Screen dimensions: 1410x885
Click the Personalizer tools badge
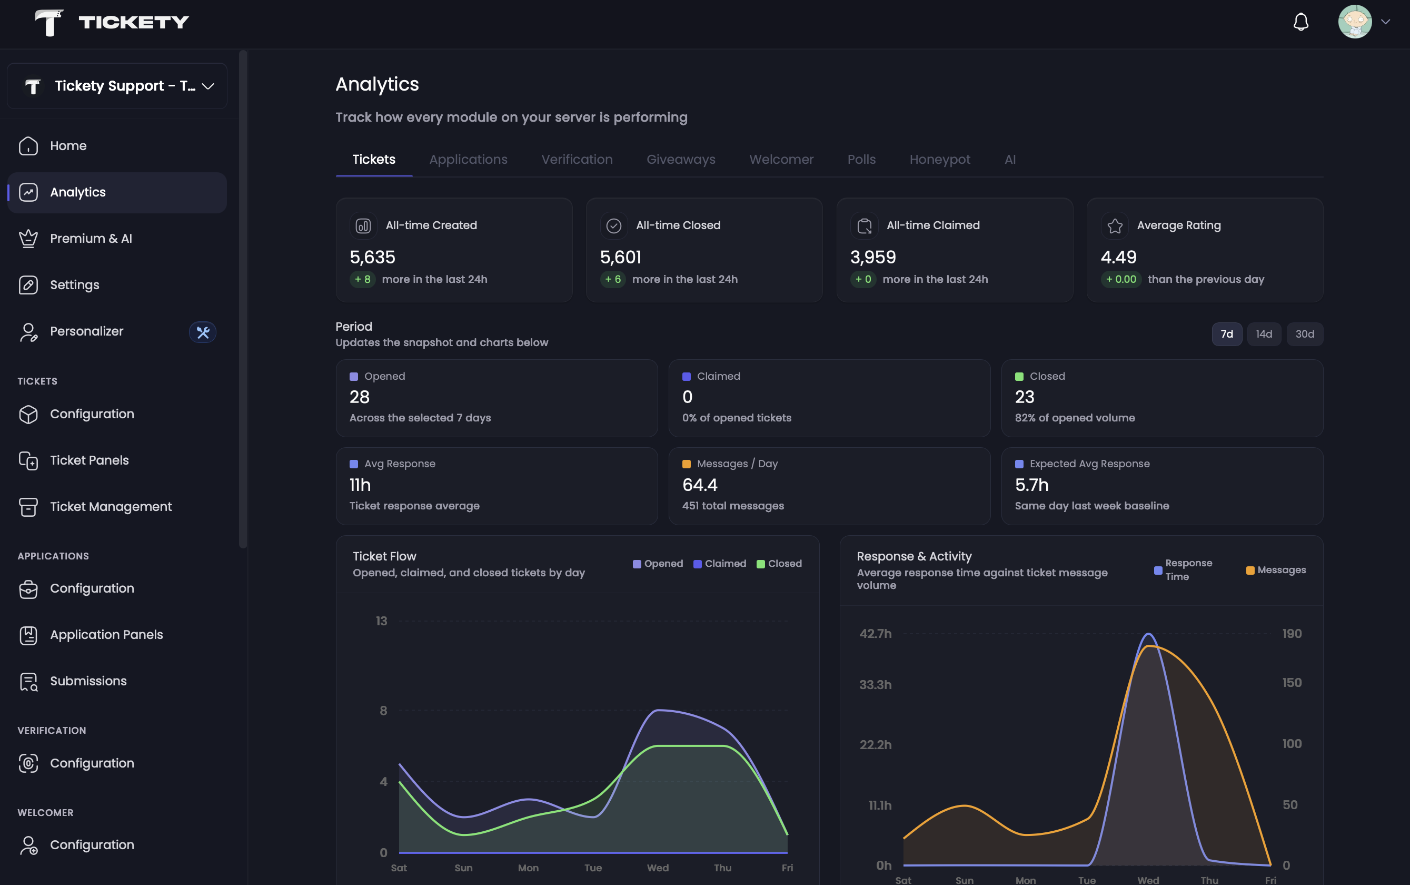point(202,332)
